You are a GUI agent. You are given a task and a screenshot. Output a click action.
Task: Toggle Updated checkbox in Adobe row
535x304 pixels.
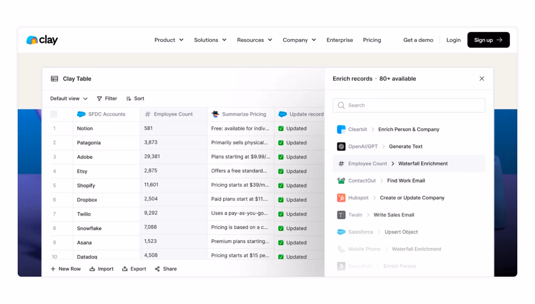(x=281, y=157)
